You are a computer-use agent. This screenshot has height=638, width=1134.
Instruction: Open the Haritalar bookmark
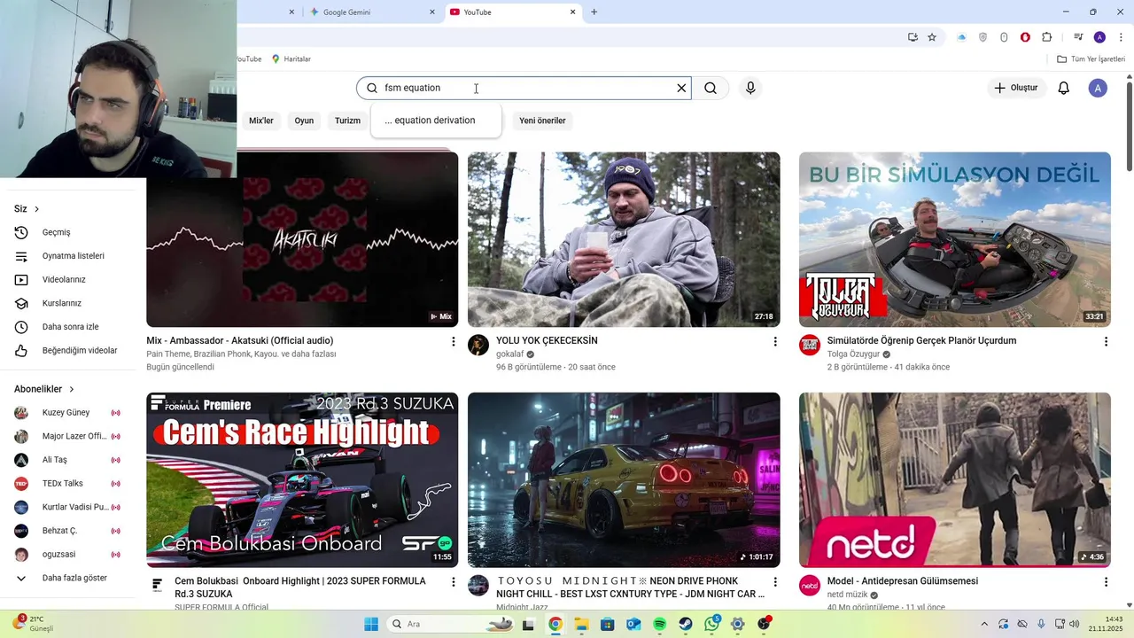[x=291, y=59]
